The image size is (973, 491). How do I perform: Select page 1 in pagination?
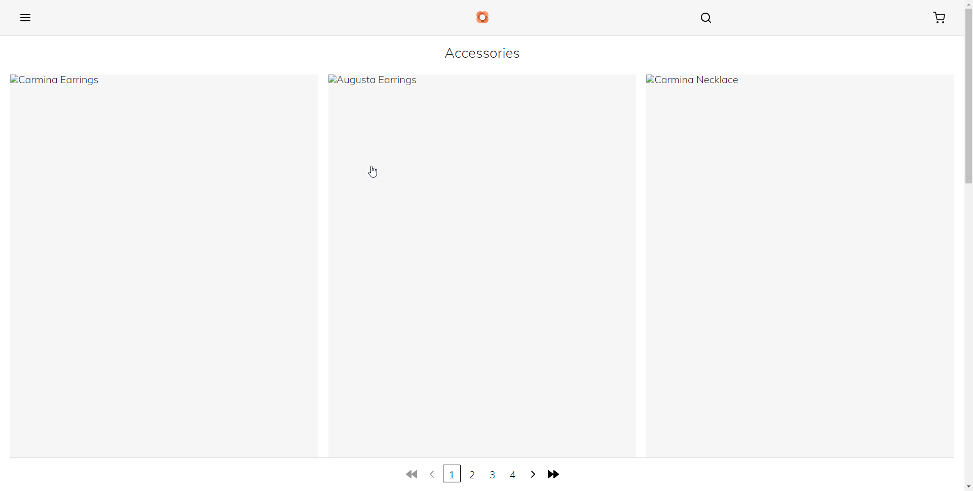(452, 474)
